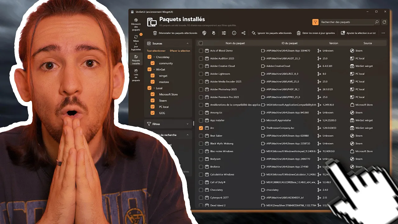Click the Call of Duty® package name

pyautogui.click(x=218, y=182)
